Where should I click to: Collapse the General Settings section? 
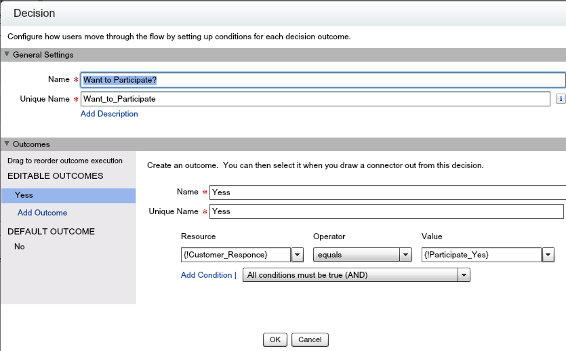coord(7,55)
